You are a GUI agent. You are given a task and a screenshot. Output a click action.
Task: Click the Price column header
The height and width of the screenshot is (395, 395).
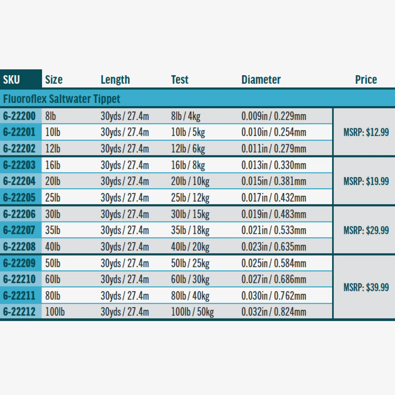366,80
